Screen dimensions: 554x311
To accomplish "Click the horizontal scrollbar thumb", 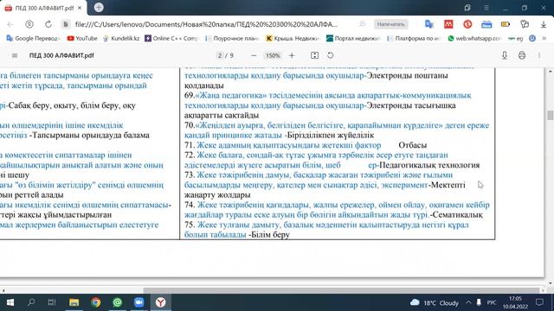I will coord(341,290).
